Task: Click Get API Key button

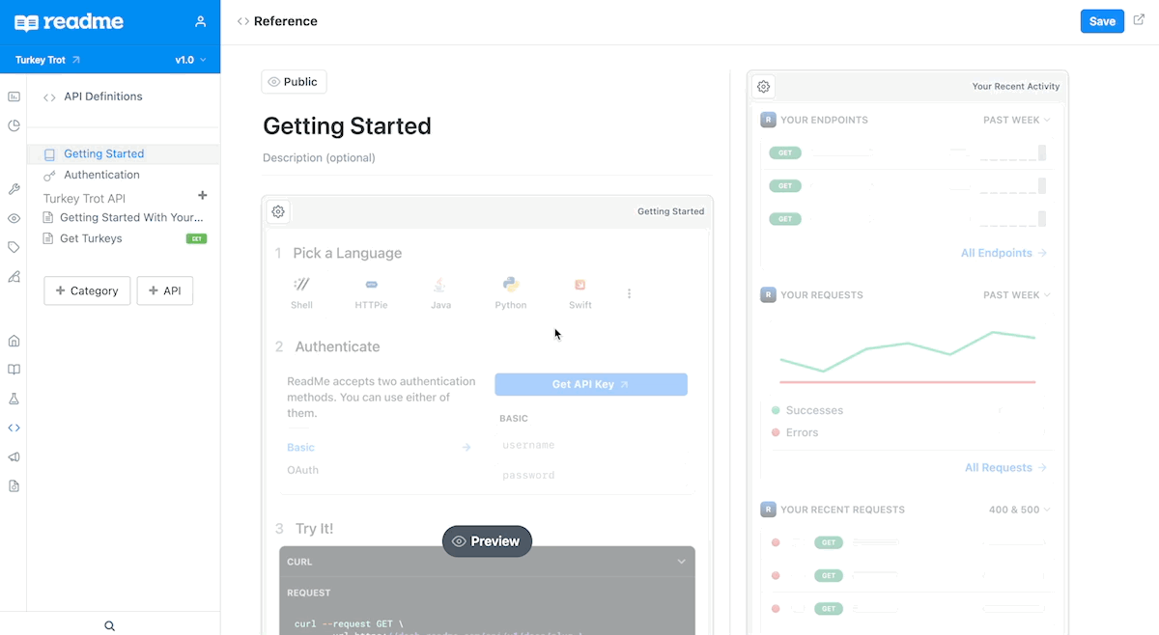Action: 591,384
